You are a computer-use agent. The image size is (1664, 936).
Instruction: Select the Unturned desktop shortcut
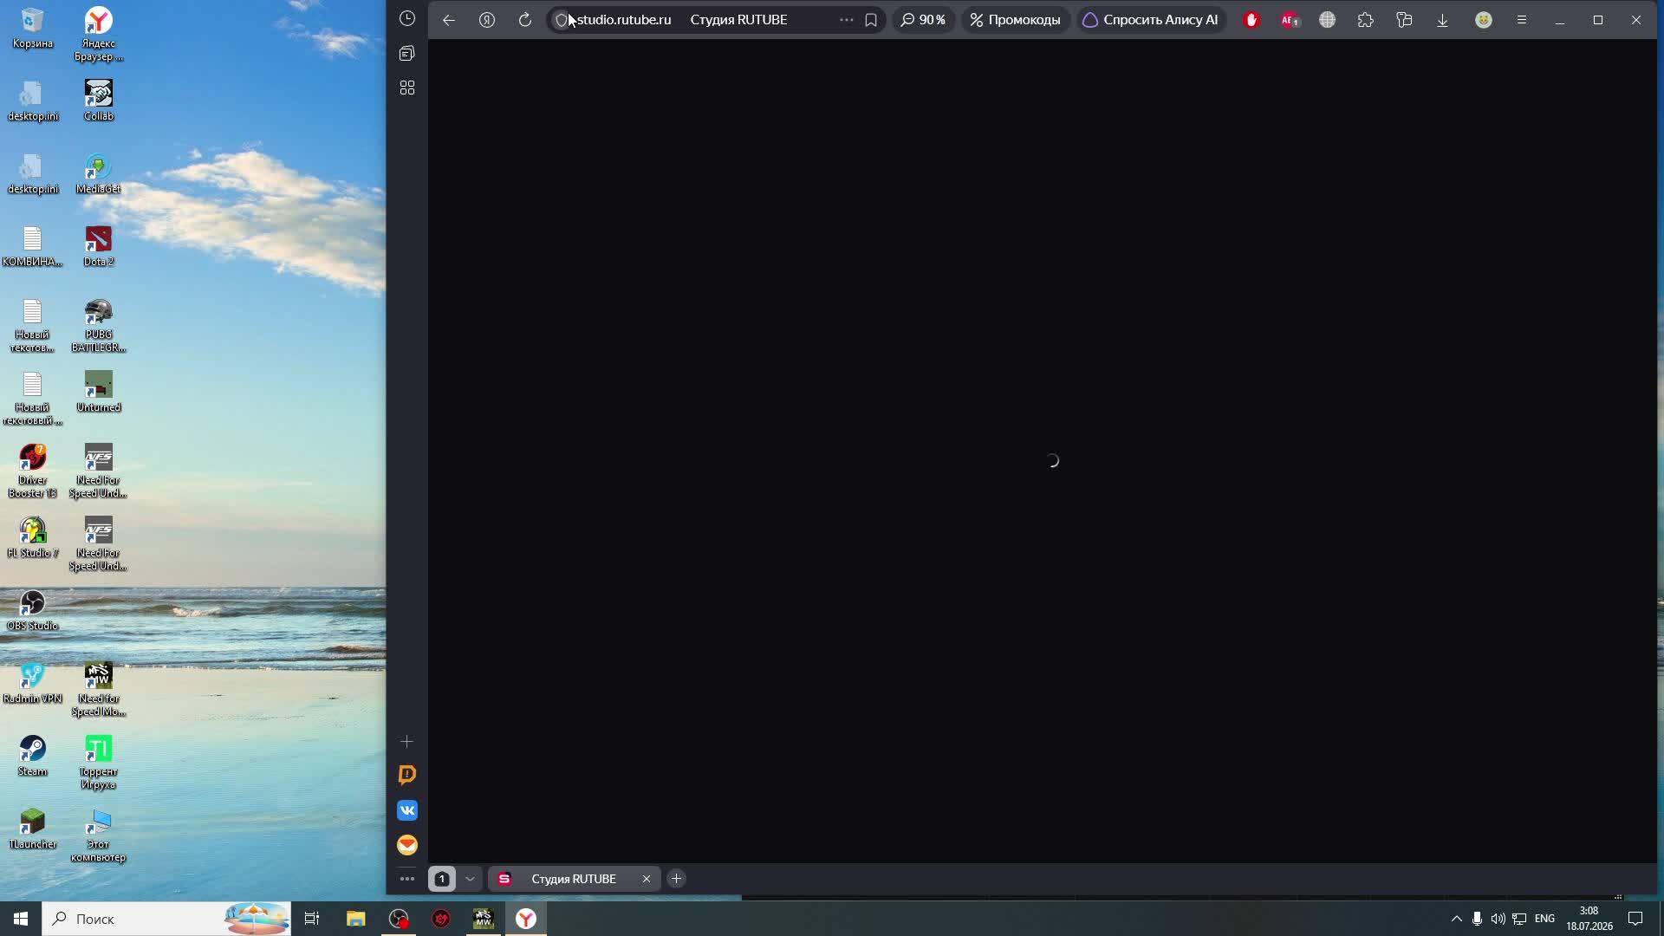click(x=99, y=392)
